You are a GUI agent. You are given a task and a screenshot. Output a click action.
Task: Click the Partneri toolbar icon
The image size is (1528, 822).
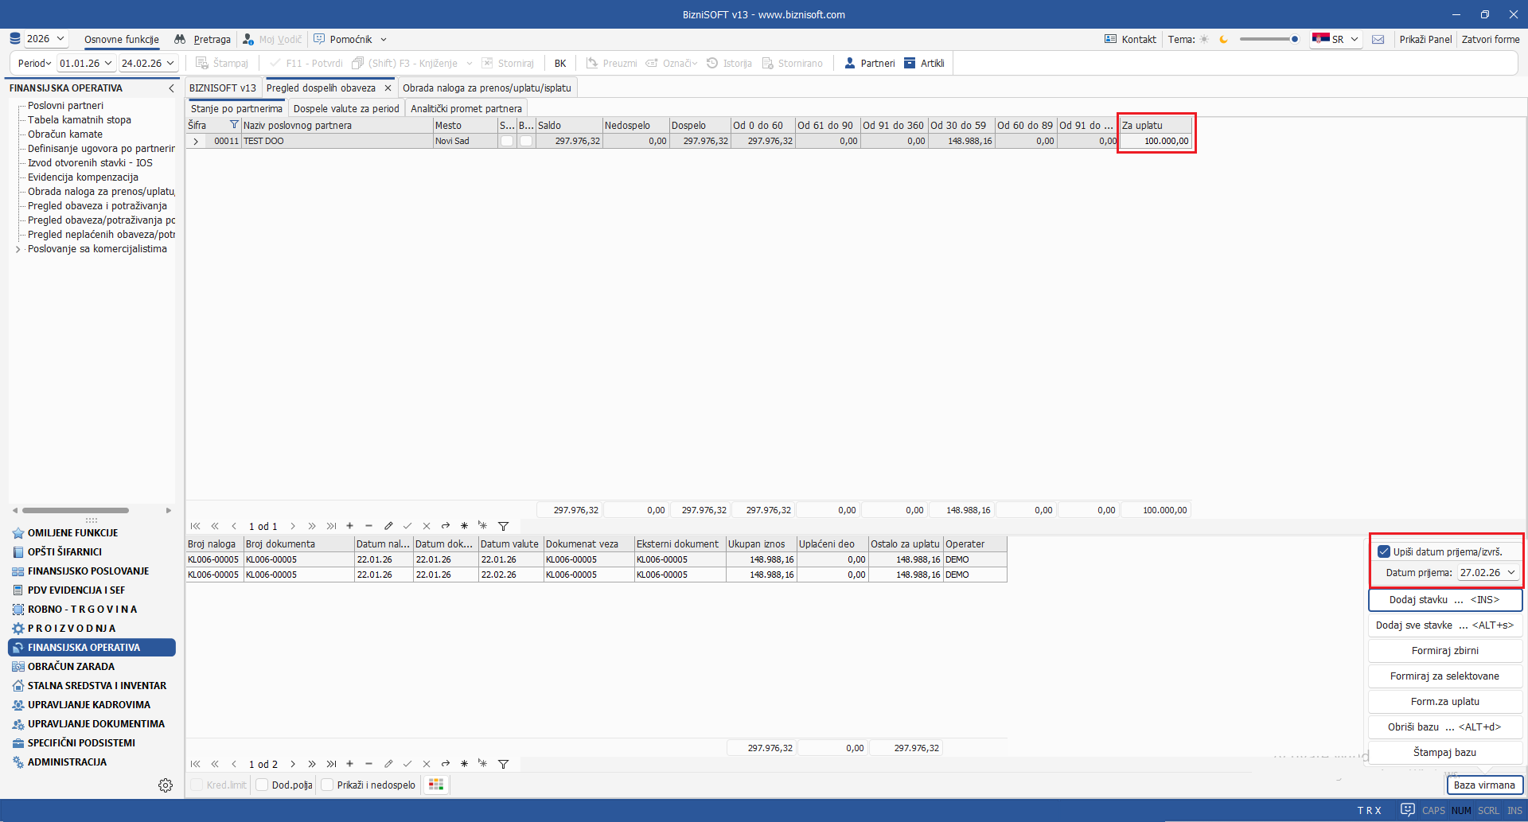pyautogui.click(x=850, y=64)
